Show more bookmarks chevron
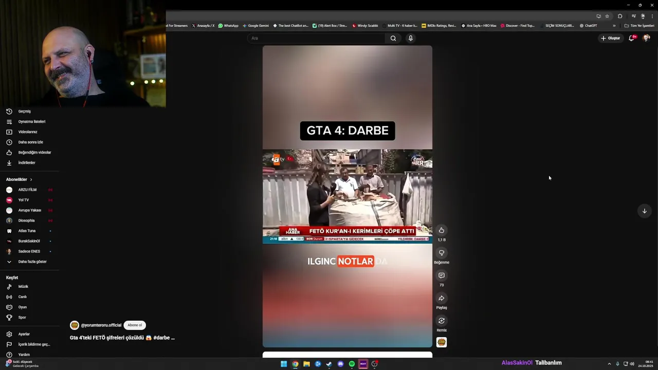This screenshot has height=370, width=658. (614, 26)
